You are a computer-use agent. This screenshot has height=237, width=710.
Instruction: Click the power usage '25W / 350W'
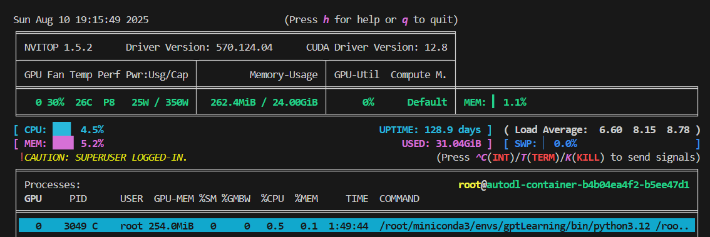160,102
